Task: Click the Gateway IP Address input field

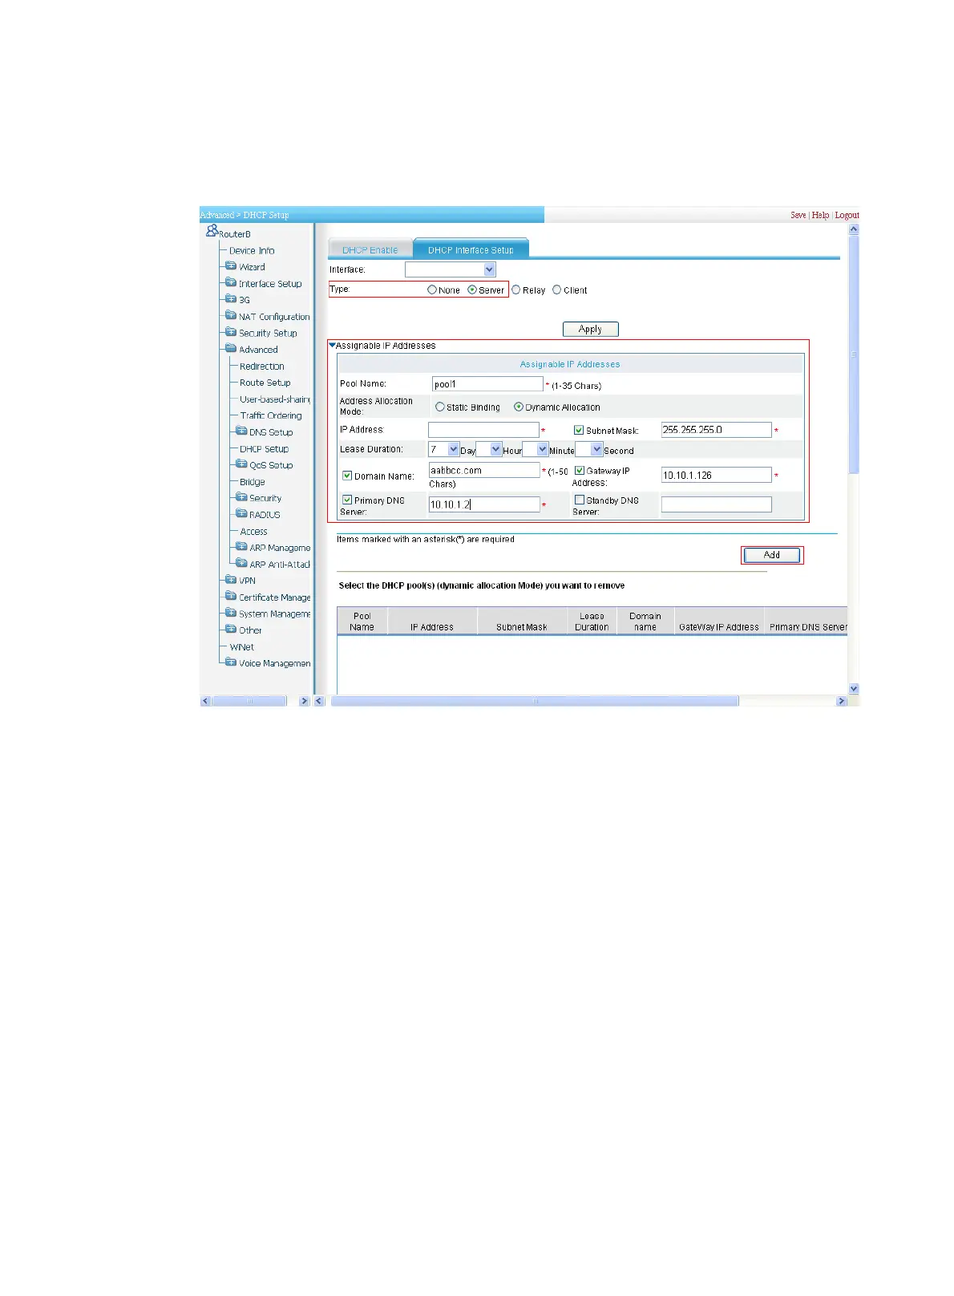Action: [717, 475]
